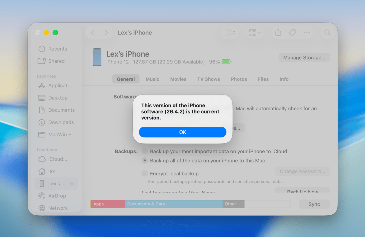Go forward with the right chevron

click(106, 33)
